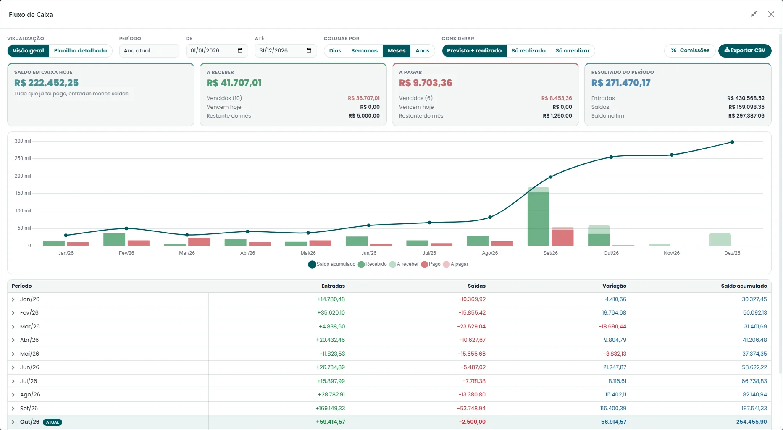This screenshot has width=783, height=430.
Task: Expand the Fev/26 row
Action: point(13,313)
